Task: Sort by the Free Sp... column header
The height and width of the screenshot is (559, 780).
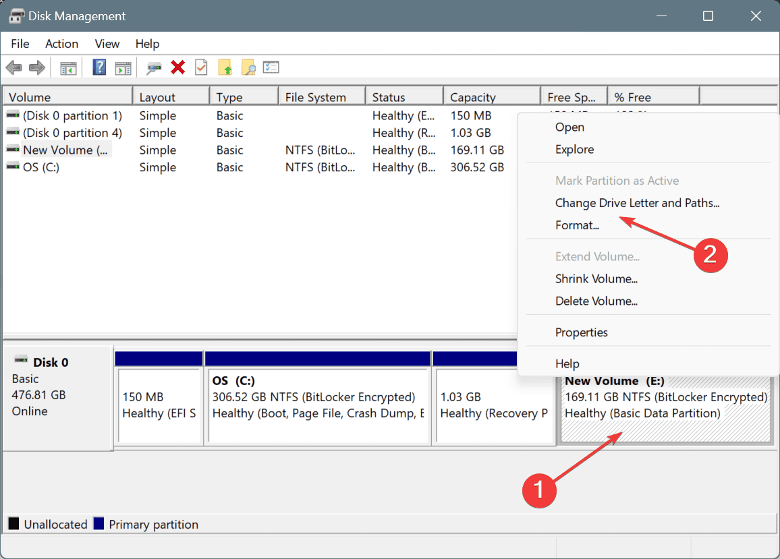Action: [x=574, y=97]
